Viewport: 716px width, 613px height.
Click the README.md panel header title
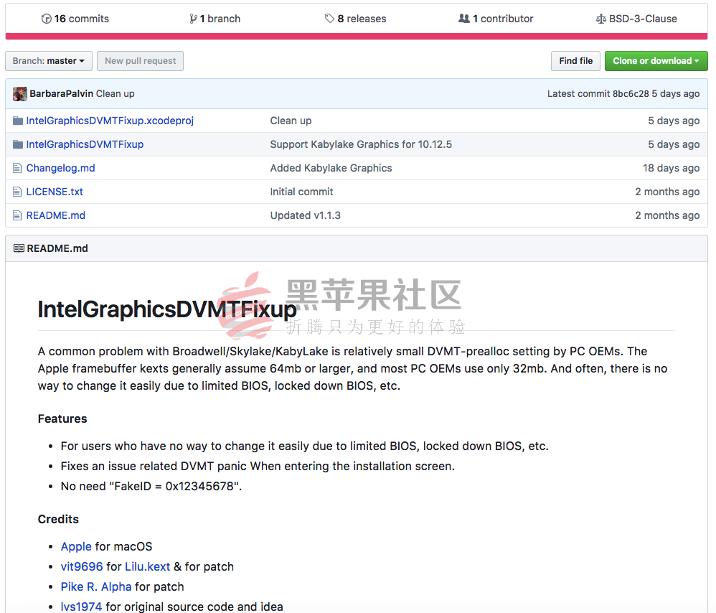point(57,248)
